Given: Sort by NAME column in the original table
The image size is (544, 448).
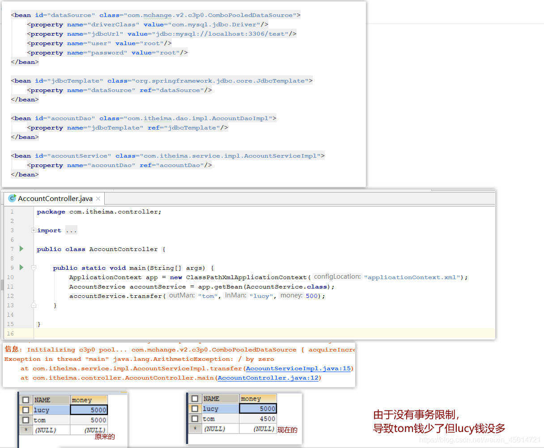Looking at the screenshot, I should click(51, 400).
